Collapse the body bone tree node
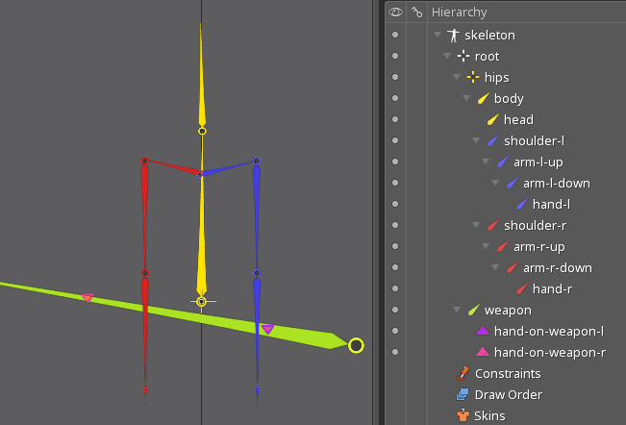This screenshot has width=626, height=425. tap(467, 99)
